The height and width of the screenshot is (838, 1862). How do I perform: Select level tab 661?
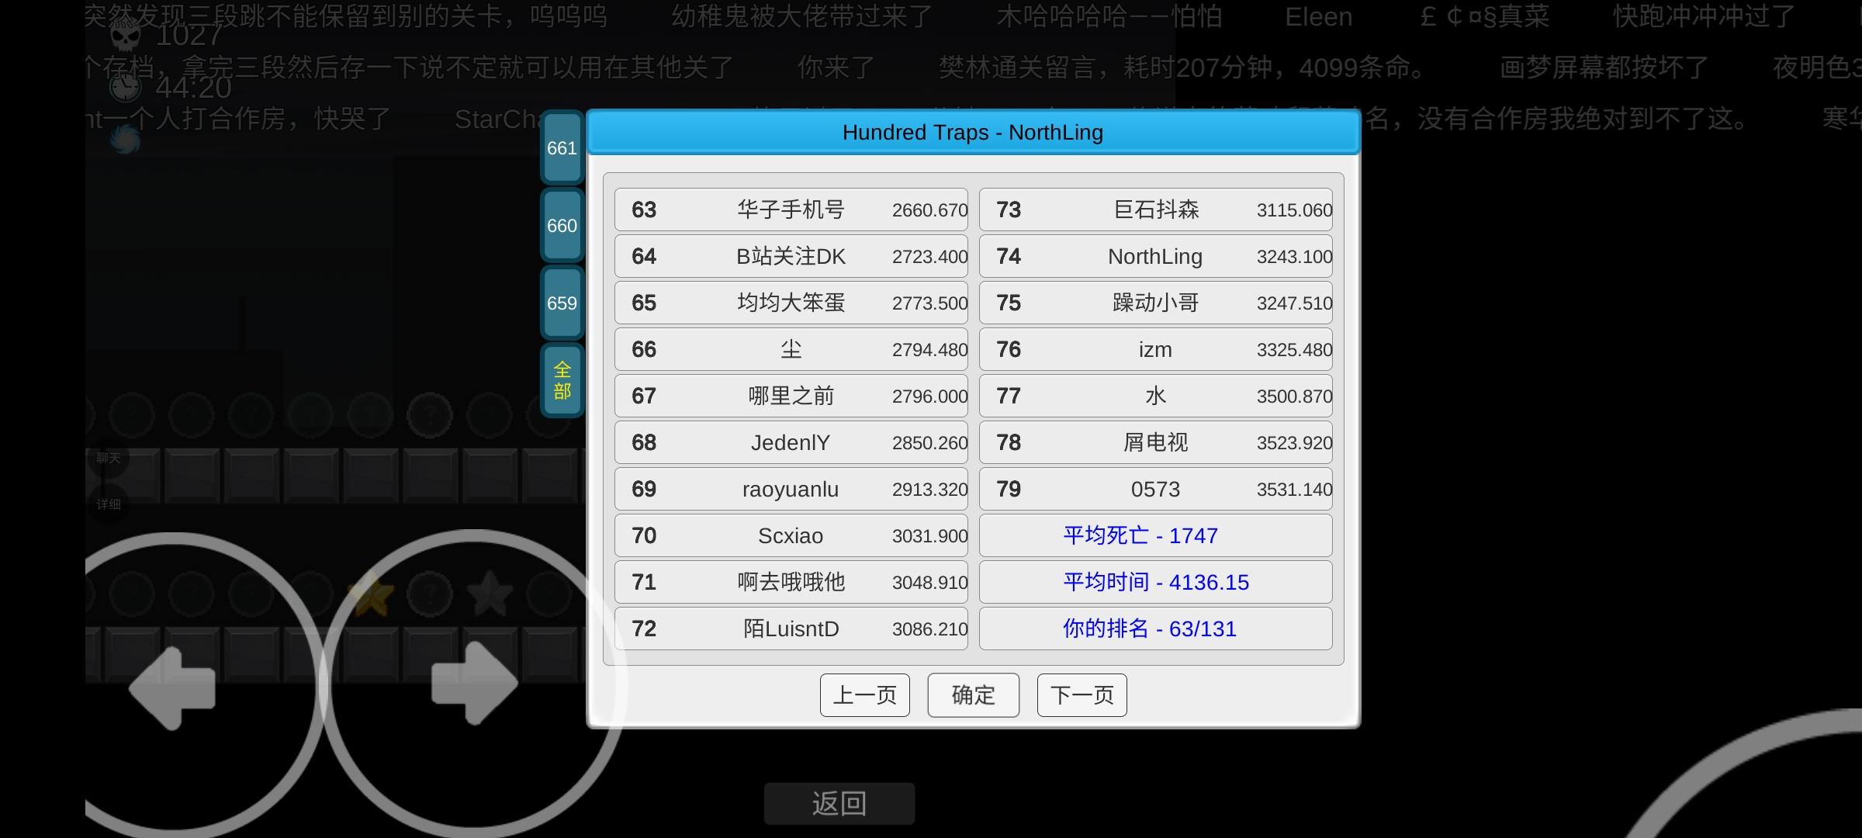click(562, 147)
